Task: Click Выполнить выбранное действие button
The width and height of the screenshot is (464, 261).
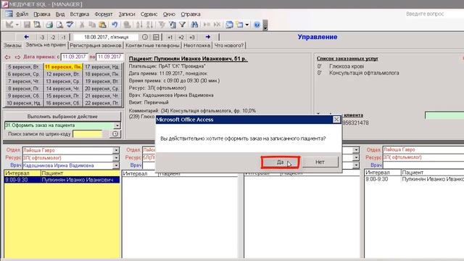Action: (62, 116)
